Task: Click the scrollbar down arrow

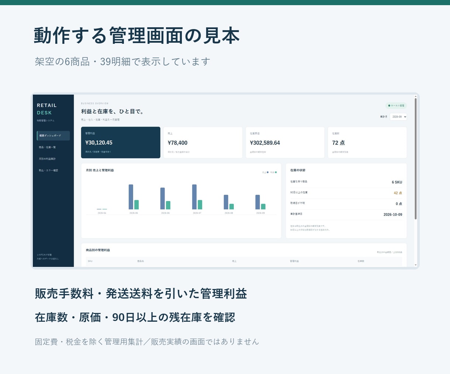Action: click(x=416, y=265)
